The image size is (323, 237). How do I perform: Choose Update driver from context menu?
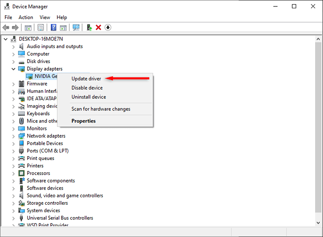(86, 79)
